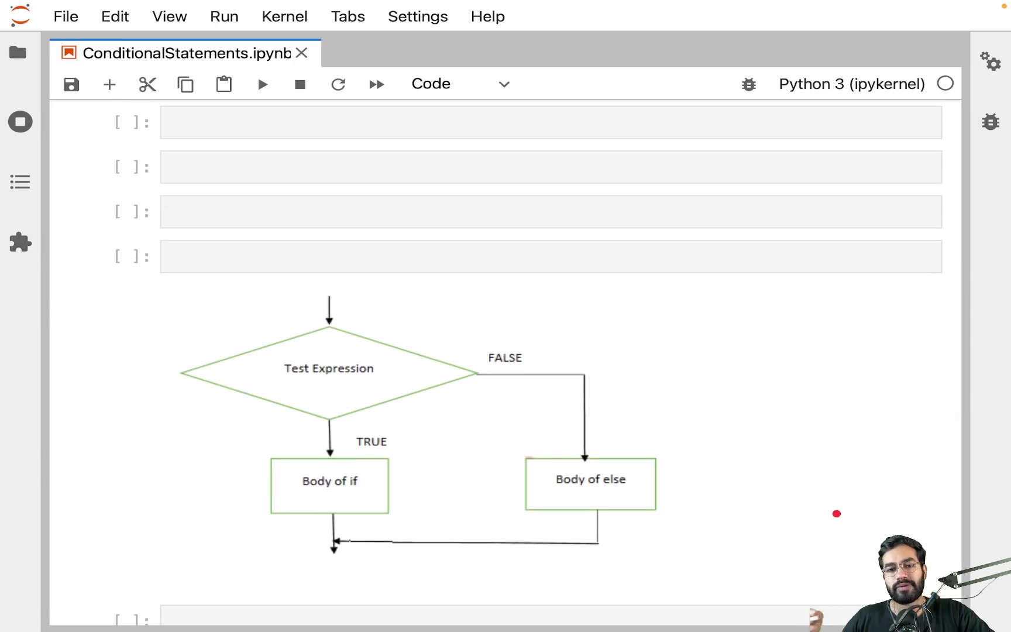Copy the selected cell
The width and height of the screenshot is (1011, 632).
click(185, 84)
